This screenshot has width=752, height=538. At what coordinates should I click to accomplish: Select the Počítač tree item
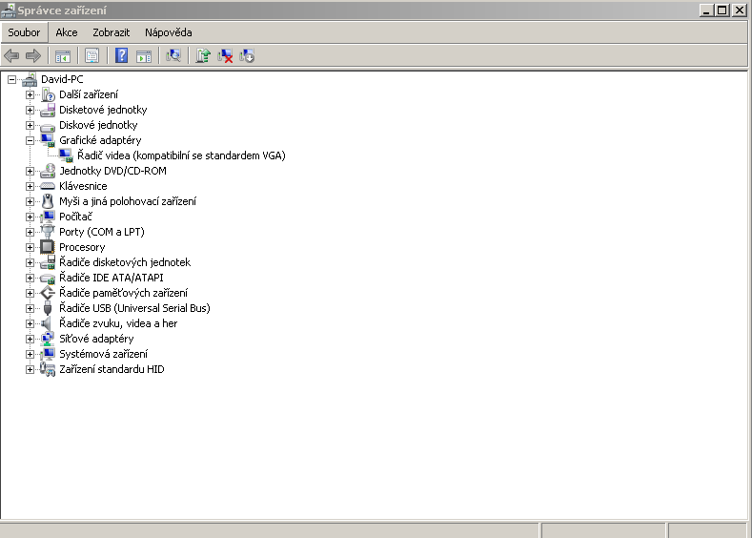tap(75, 217)
